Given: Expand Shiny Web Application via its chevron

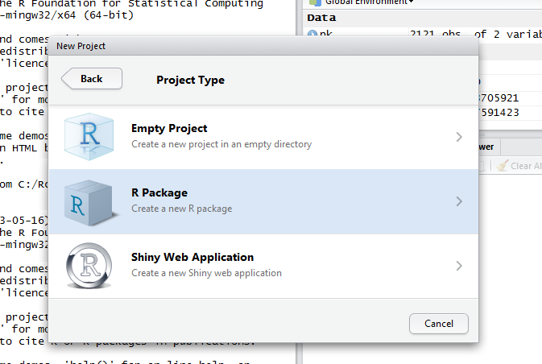Looking at the screenshot, I should coord(459,266).
